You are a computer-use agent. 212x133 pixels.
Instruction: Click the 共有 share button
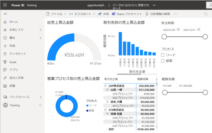104,14
